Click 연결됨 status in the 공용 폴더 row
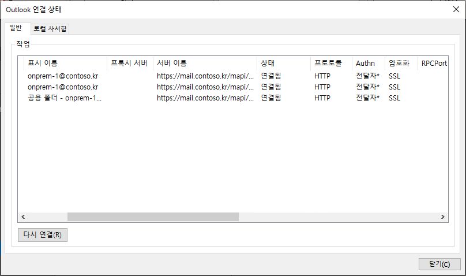 pos(271,98)
